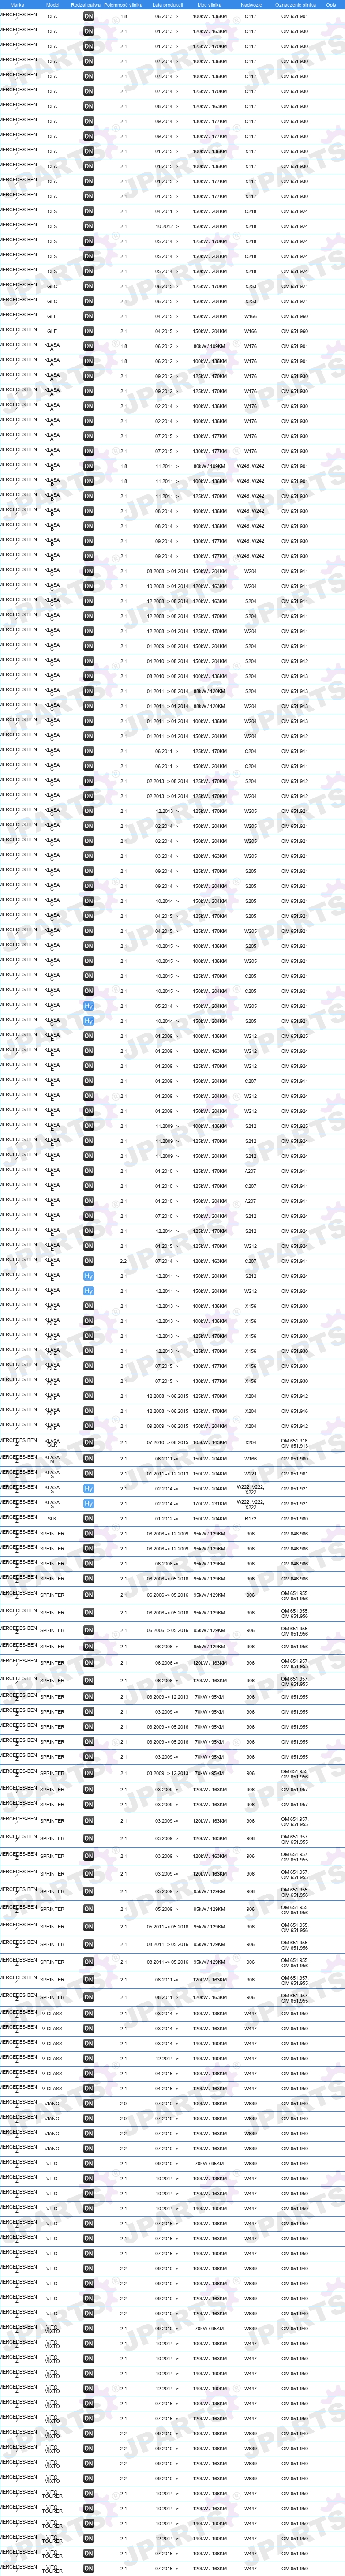This screenshot has width=345, height=2576.
Task: Click the Hy icon in KLASA S 150kW/204KM W222 row
Action: (88, 1488)
